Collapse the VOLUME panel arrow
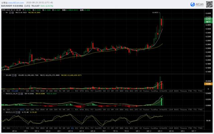 (4, 75)
